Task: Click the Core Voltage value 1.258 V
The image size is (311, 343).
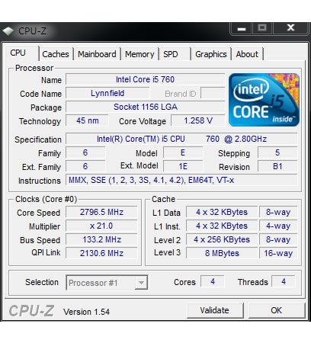Action: [198, 120]
